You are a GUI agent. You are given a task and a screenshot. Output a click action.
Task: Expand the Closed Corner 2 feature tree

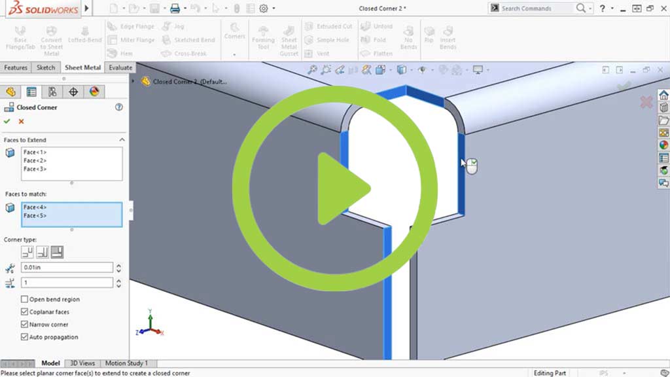tap(133, 81)
